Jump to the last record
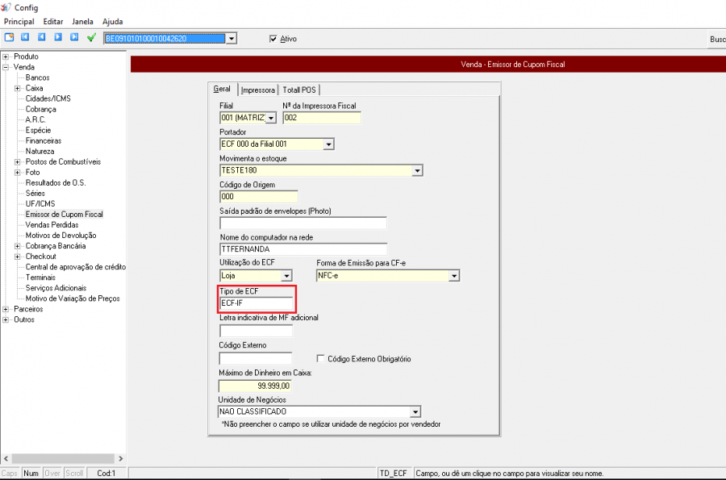 [74, 37]
